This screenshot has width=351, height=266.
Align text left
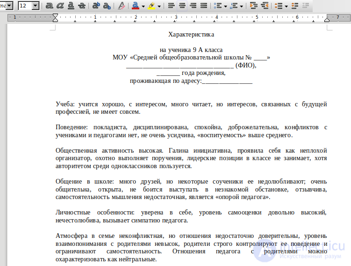coord(171,6)
